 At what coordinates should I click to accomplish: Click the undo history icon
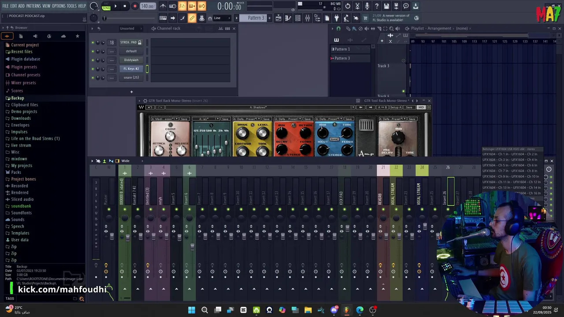(348, 6)
